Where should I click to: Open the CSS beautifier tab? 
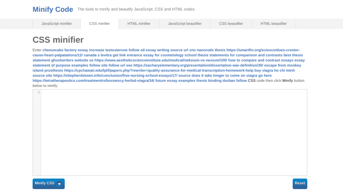[x=231, y=24]
